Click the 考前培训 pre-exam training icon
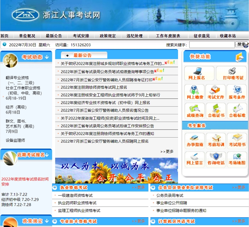The width and height of the screenshot is (249, 227). coord(216,141)
